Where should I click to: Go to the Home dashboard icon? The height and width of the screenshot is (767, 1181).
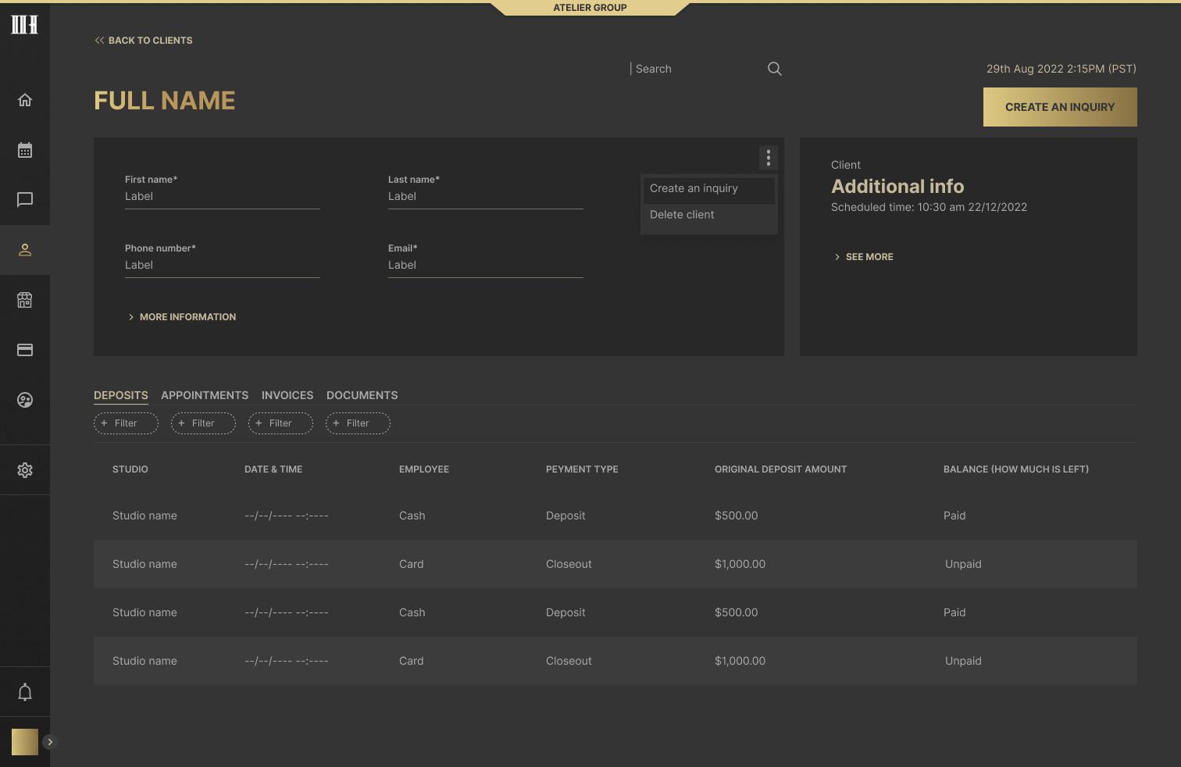tap(25, 100)
